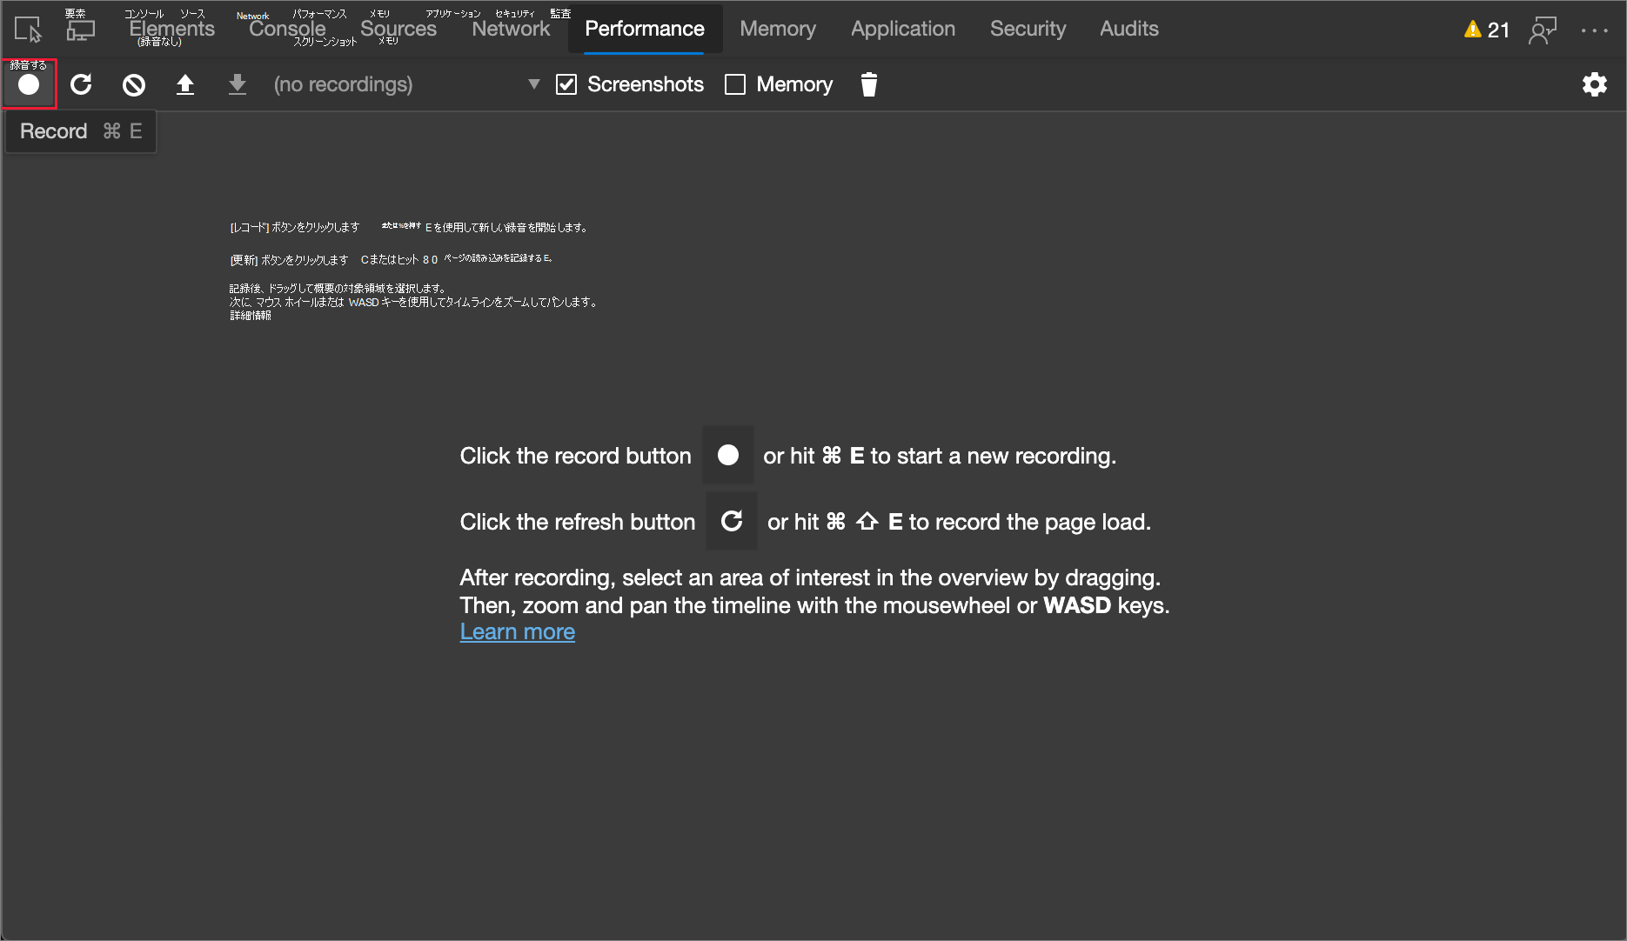Open capture settings with the gear icon
This screenshot has width=1627, height=941.
tap(1594, 84)
